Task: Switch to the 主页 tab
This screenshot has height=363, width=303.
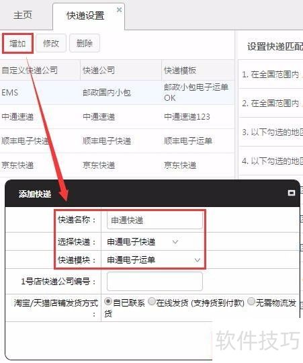Action: [23, 15]
